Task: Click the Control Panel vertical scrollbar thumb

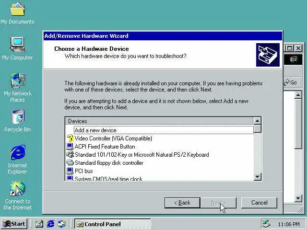Action: (298, 124)
